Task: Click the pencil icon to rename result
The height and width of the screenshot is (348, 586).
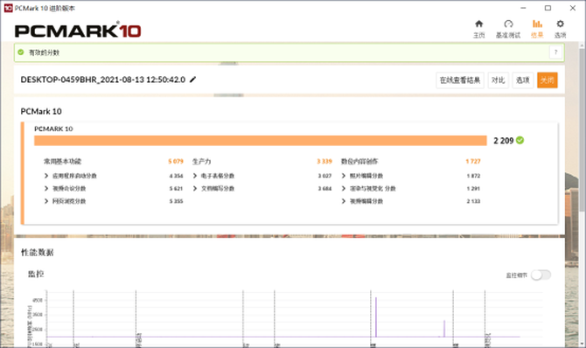Action: [192, 80]
